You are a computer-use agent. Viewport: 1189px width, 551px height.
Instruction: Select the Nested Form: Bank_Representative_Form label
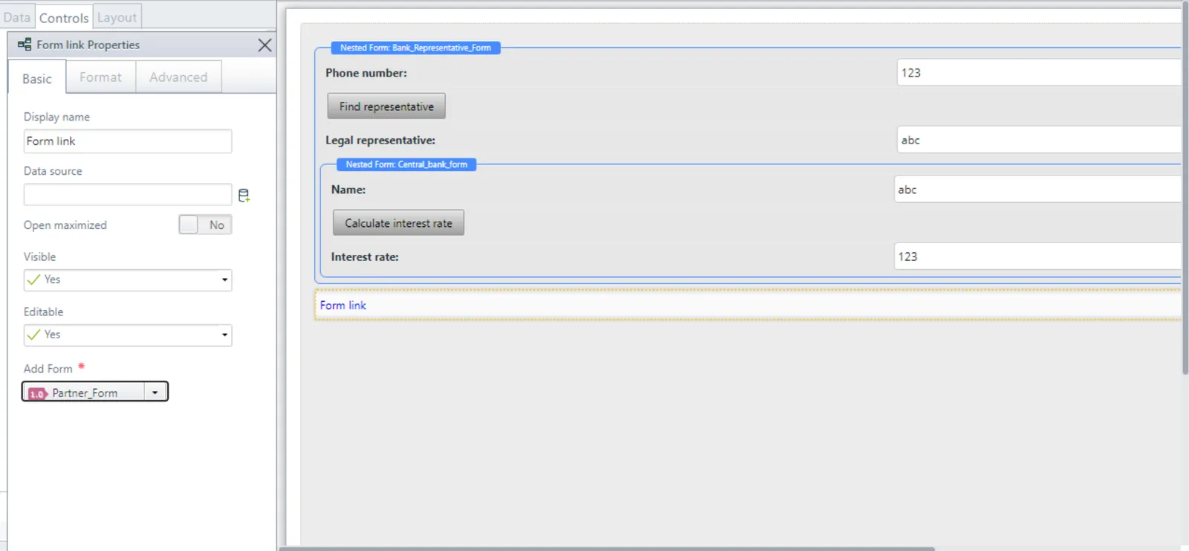(415, 48)
